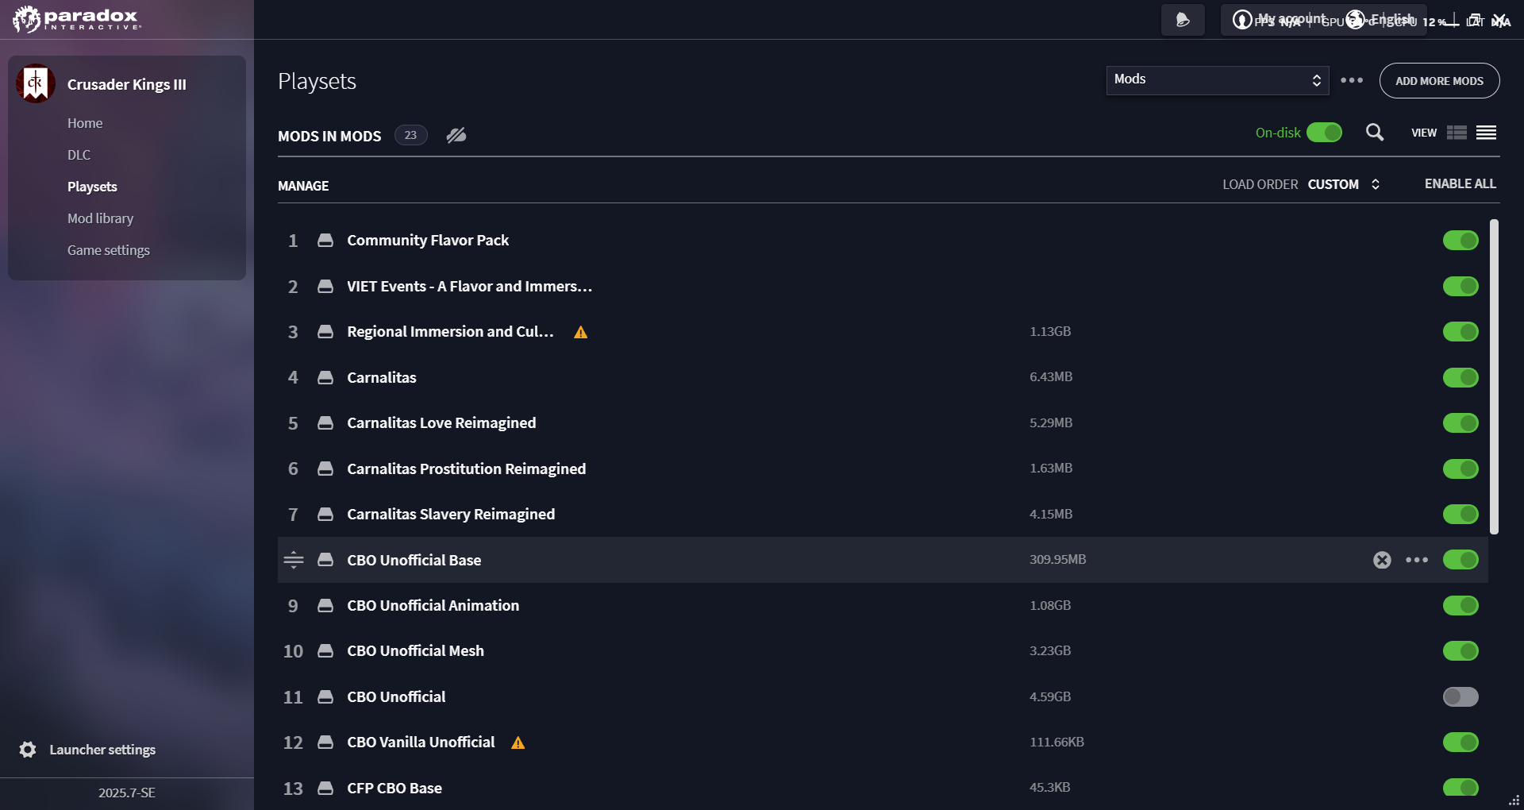Click the reorder handle on CBO Unofficial Base

[294, 560]
